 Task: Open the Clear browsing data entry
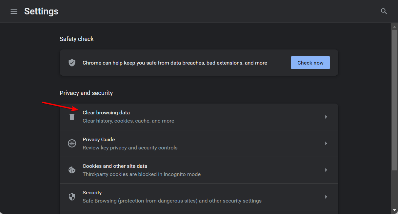pos(106,113)
